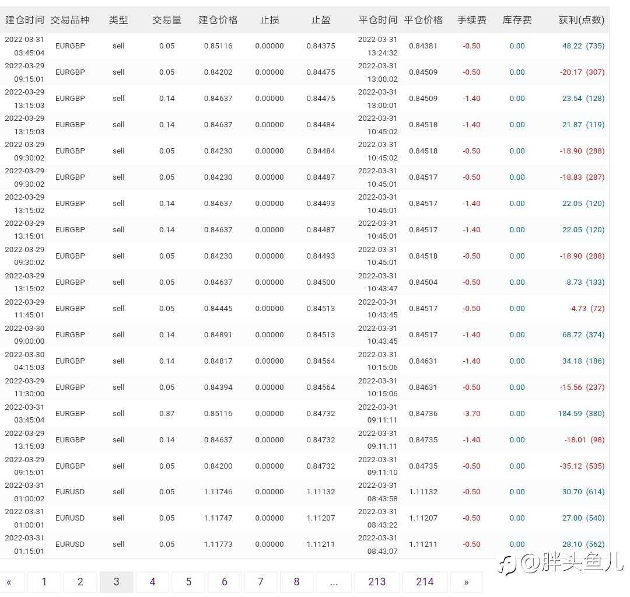This screenshot has height=597, width=630.
Task: Select profit value 21.87 (119)
Action: pos(583,125)
